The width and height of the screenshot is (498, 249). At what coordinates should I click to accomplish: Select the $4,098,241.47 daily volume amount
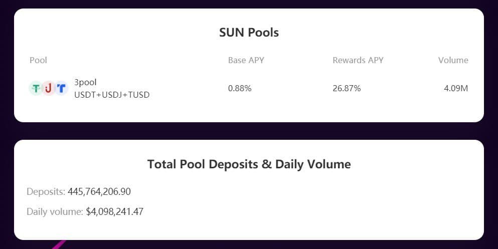coord(115,211)
